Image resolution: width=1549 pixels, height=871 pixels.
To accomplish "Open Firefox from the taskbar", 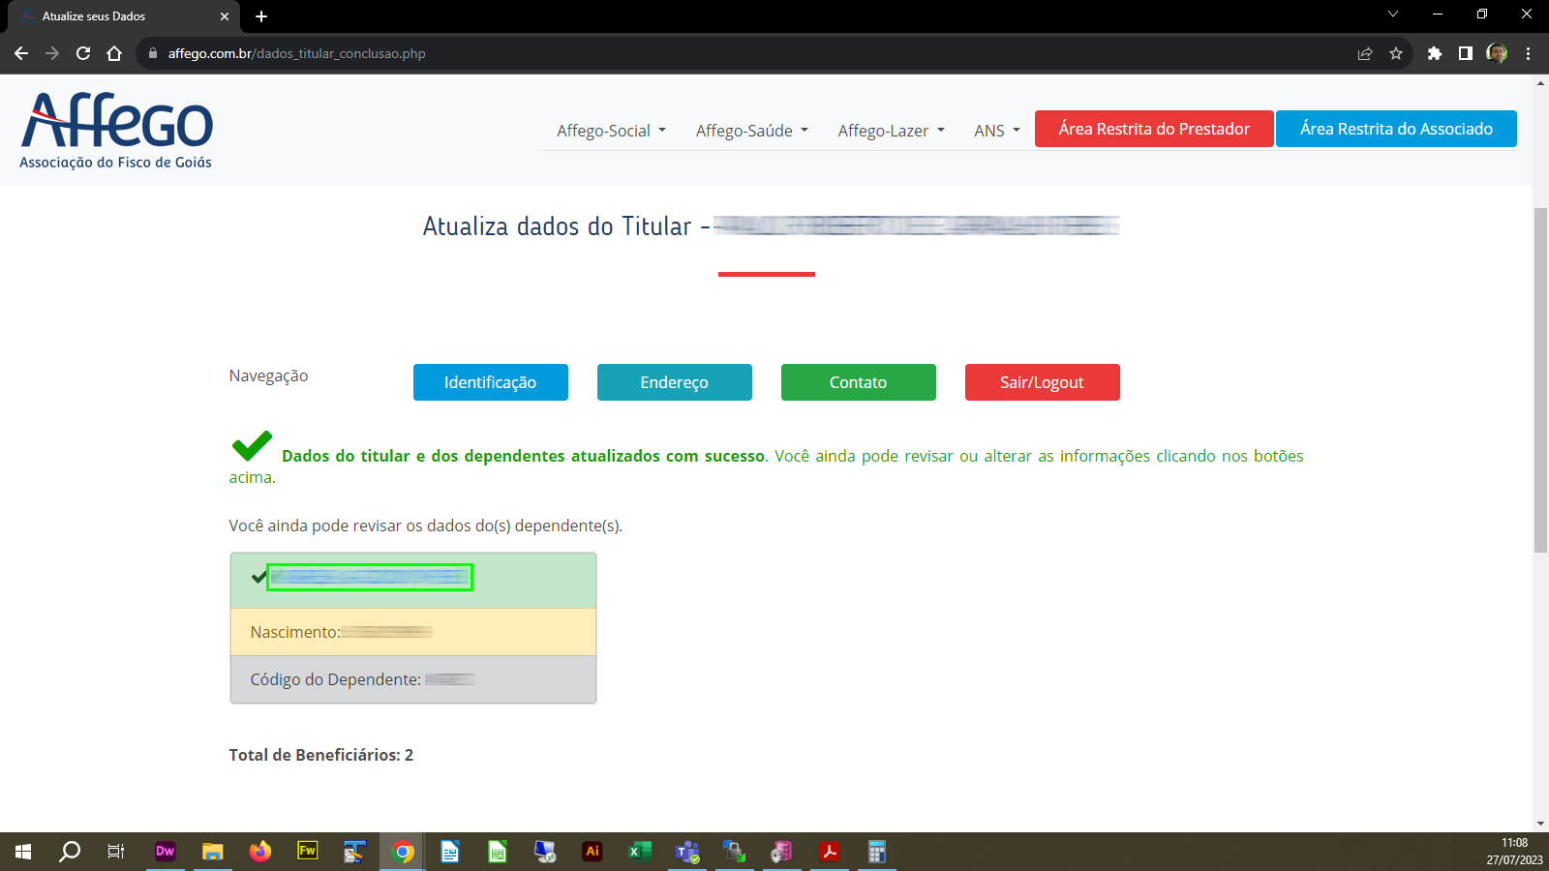I will click(x=259, y=852).
